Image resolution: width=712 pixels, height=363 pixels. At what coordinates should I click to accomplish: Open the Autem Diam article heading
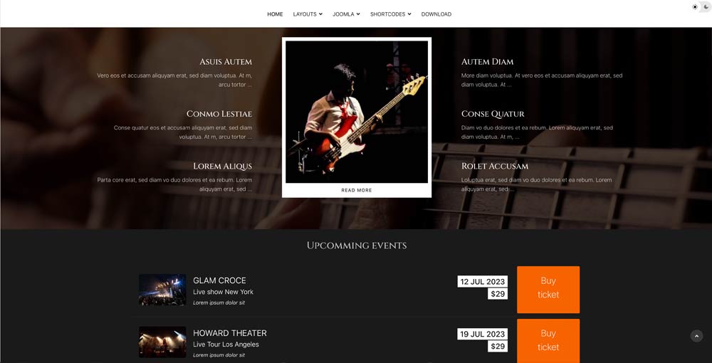pyautogui.click(x=487, y=62)
